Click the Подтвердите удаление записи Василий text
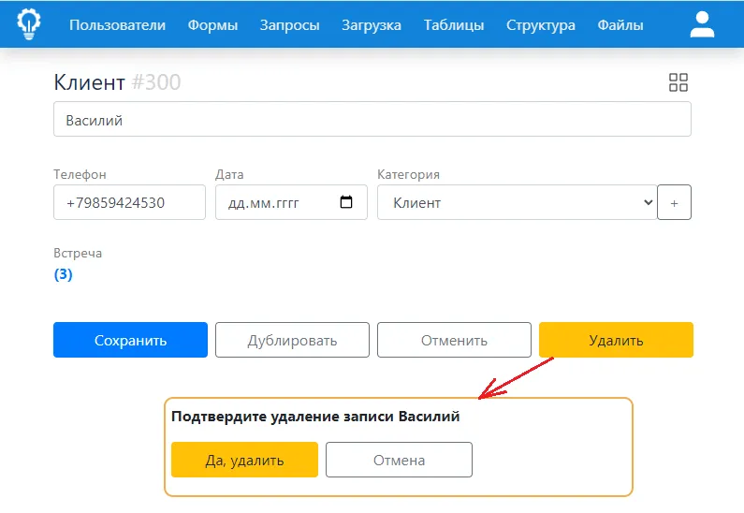 point(315,417)
